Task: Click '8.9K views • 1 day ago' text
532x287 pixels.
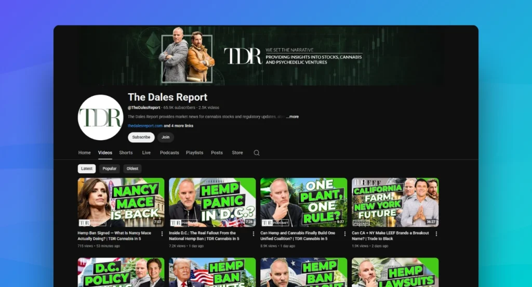Action: pos(277,246)
